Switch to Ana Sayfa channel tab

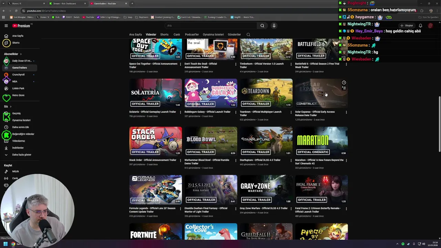[135, 34]
